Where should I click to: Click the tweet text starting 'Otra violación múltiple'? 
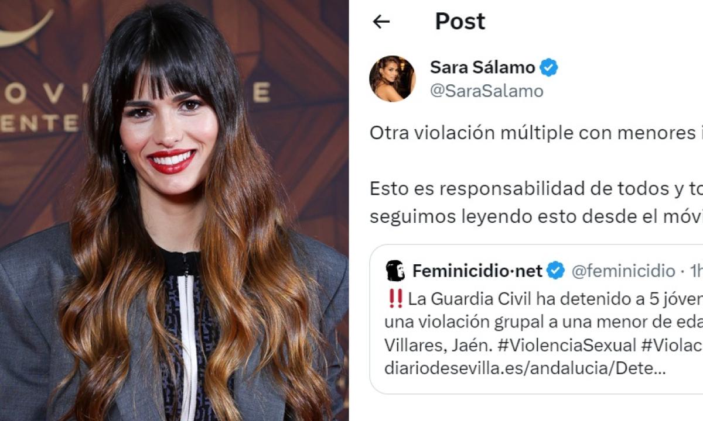(x=536, y=133)
